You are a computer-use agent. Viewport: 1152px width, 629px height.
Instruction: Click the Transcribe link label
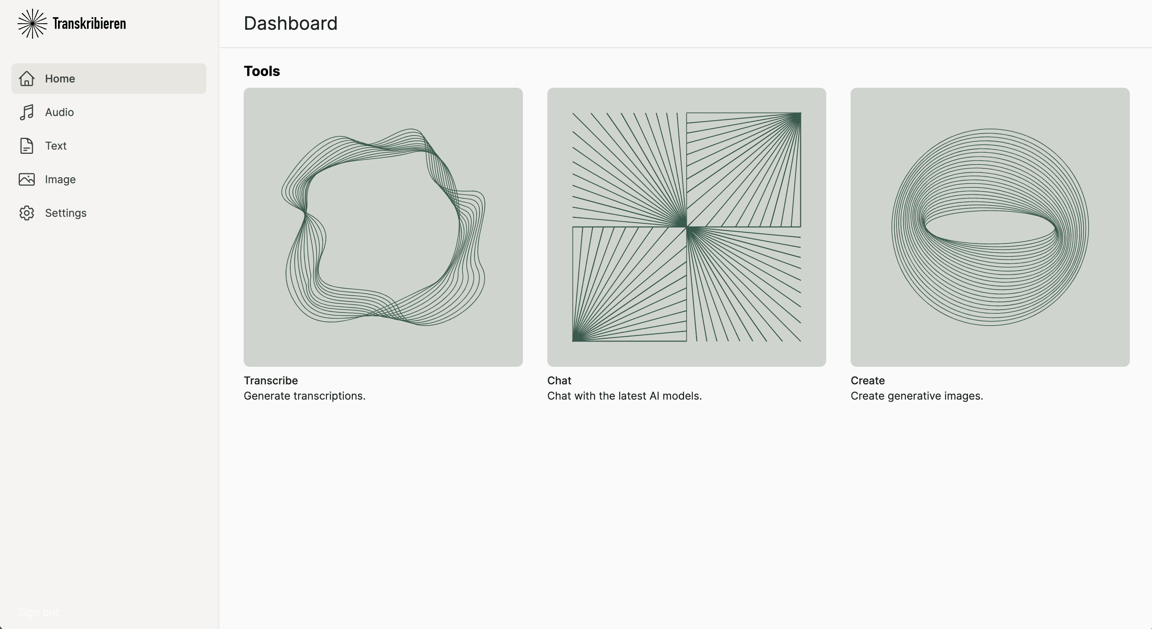pos(270,381)
